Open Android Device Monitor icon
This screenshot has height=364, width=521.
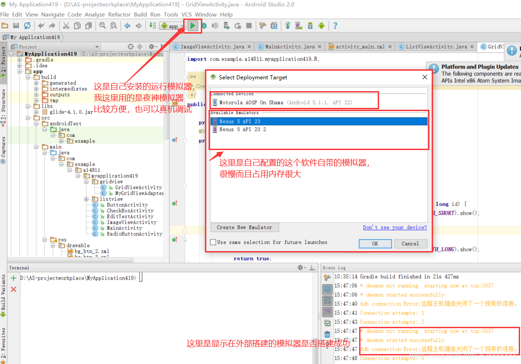pos(321,25)
